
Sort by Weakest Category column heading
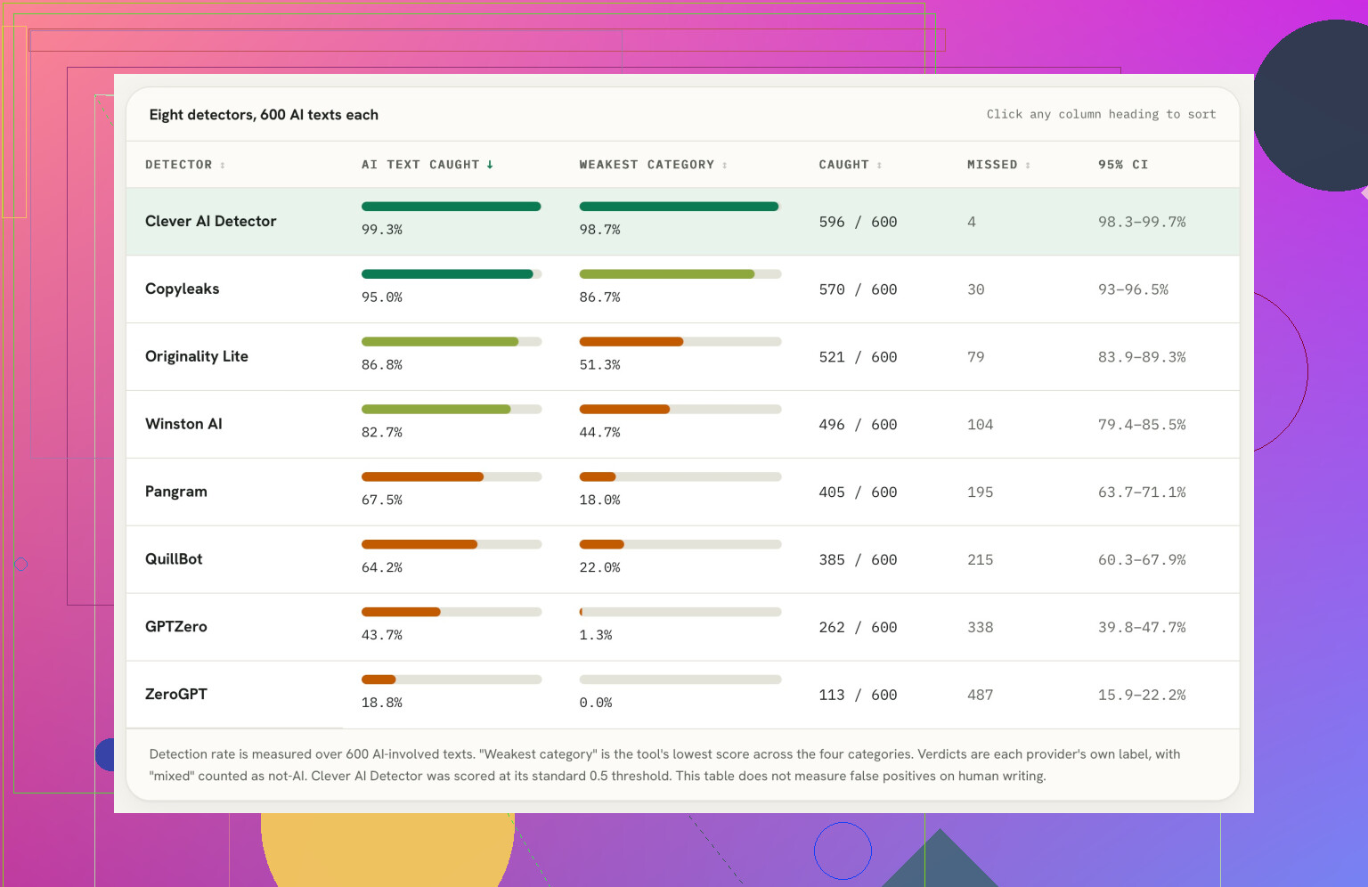(653, 165)
